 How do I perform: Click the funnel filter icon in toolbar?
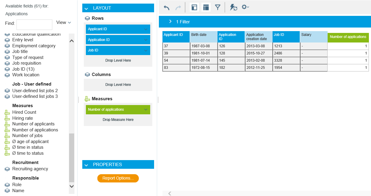(218, 7)
